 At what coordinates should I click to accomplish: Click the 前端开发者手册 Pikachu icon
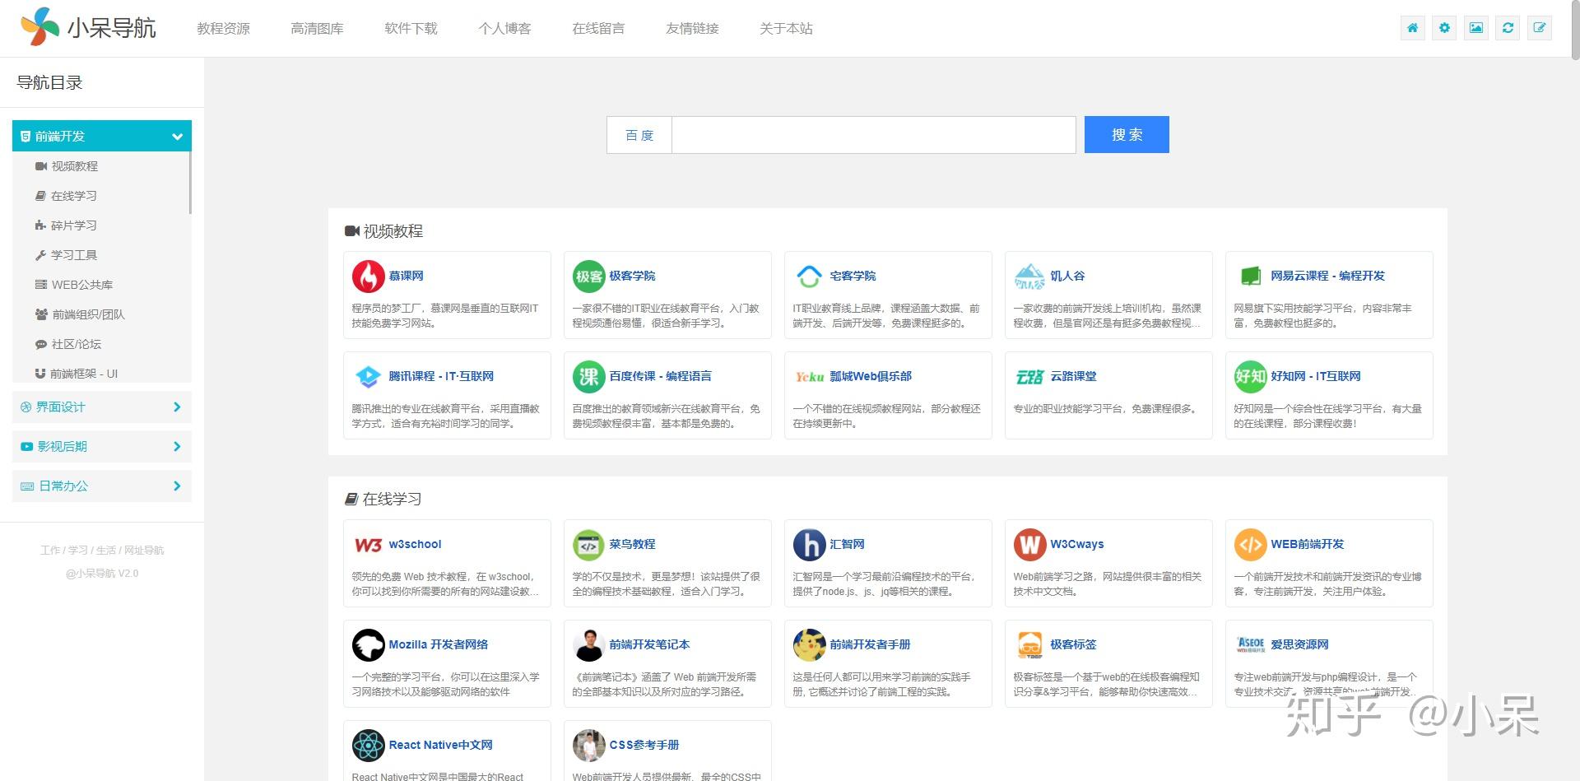pos(810,645)
